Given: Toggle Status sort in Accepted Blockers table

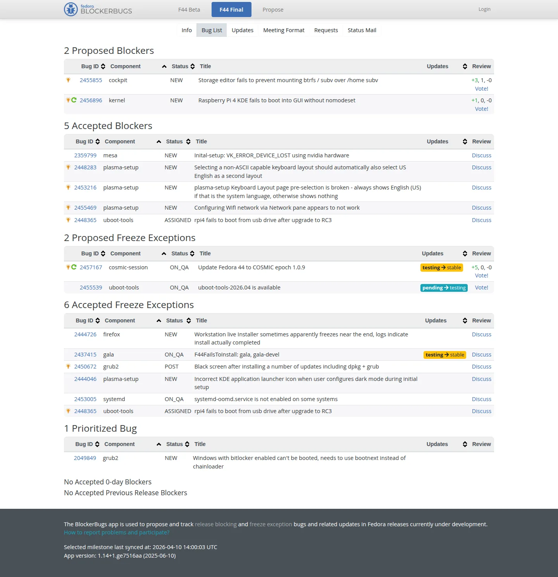Looking at the screenshot, I should pos(188,141).
